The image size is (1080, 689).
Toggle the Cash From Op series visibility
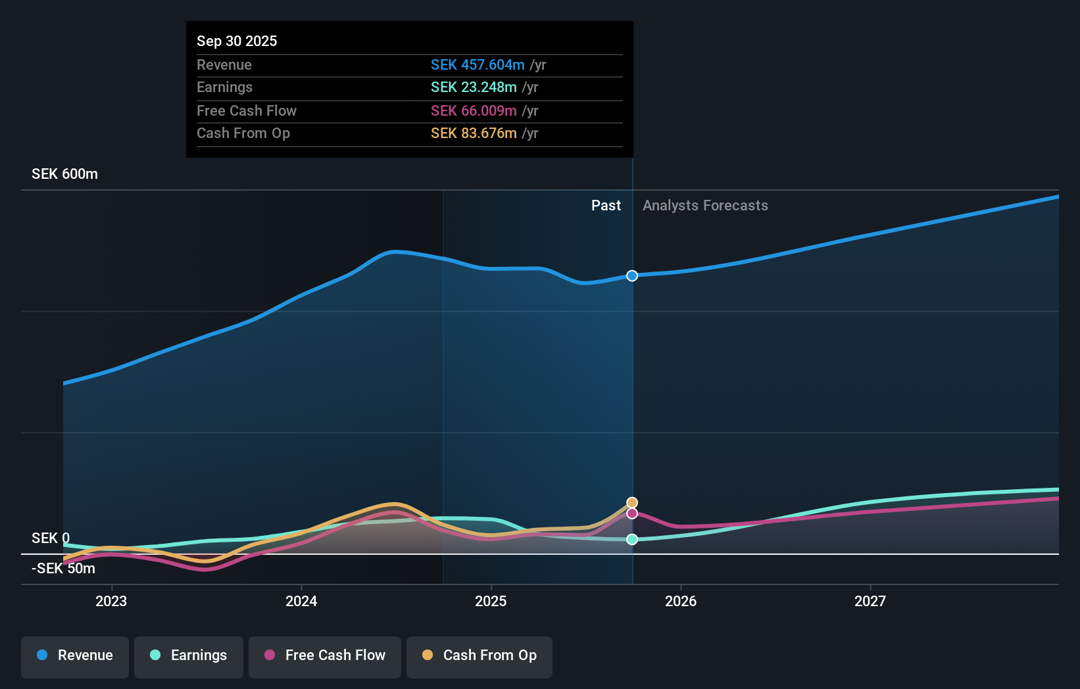tap(479, 656)
